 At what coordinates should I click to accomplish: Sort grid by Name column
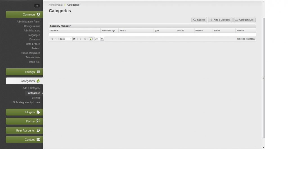[x=75, y=31]
